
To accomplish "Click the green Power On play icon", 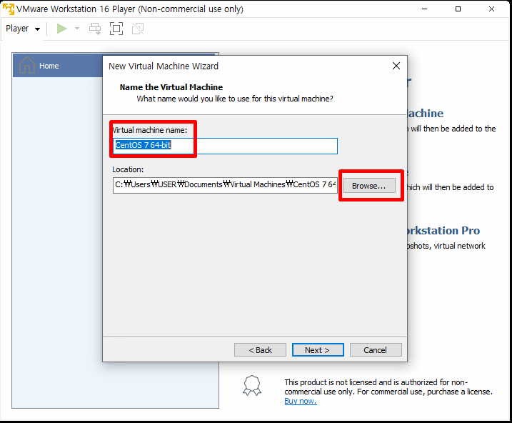I will point(61,29).
